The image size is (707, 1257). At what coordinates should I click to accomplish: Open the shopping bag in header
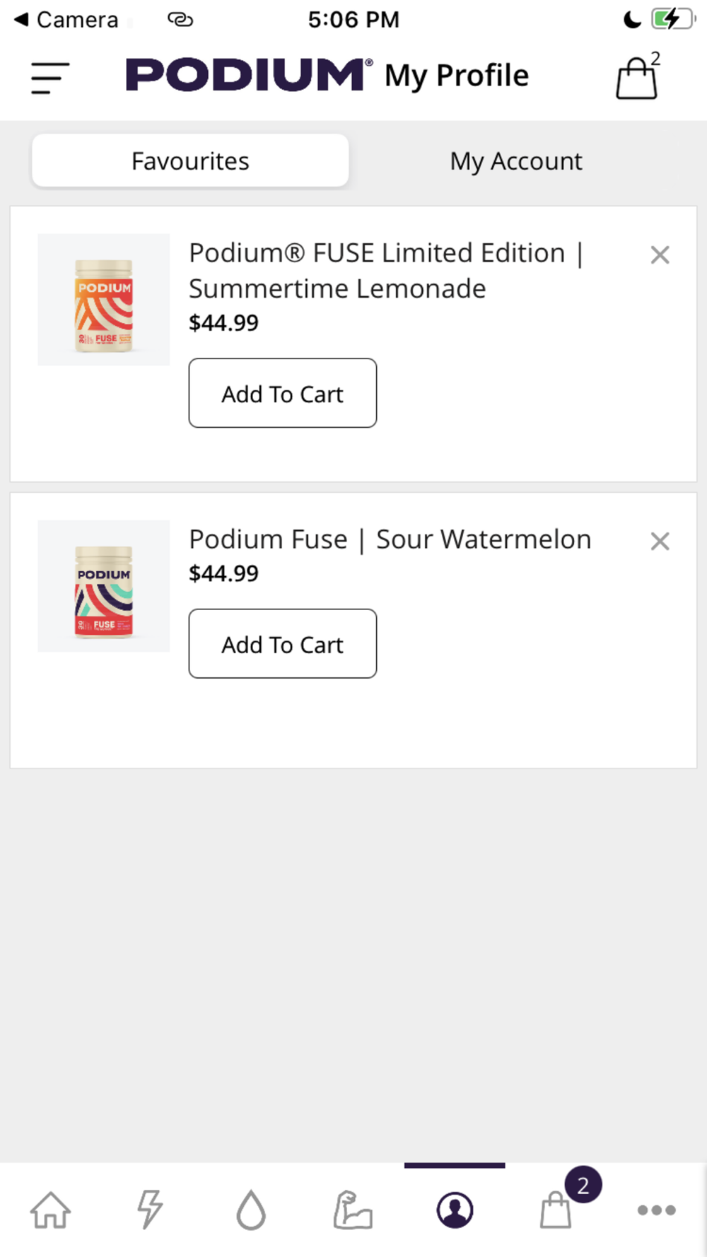pos(637,78)
